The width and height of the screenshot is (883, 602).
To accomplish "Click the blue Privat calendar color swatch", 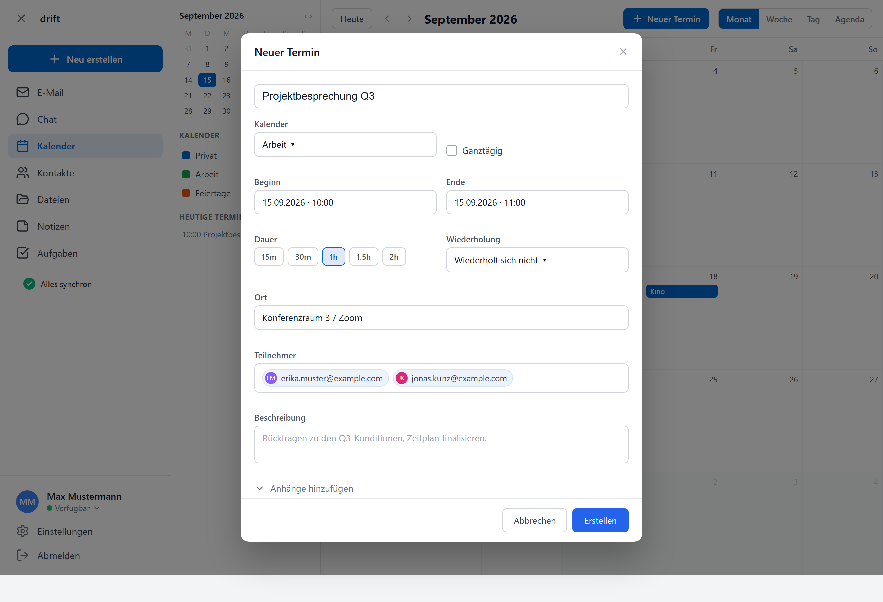I will pos(186,155).
